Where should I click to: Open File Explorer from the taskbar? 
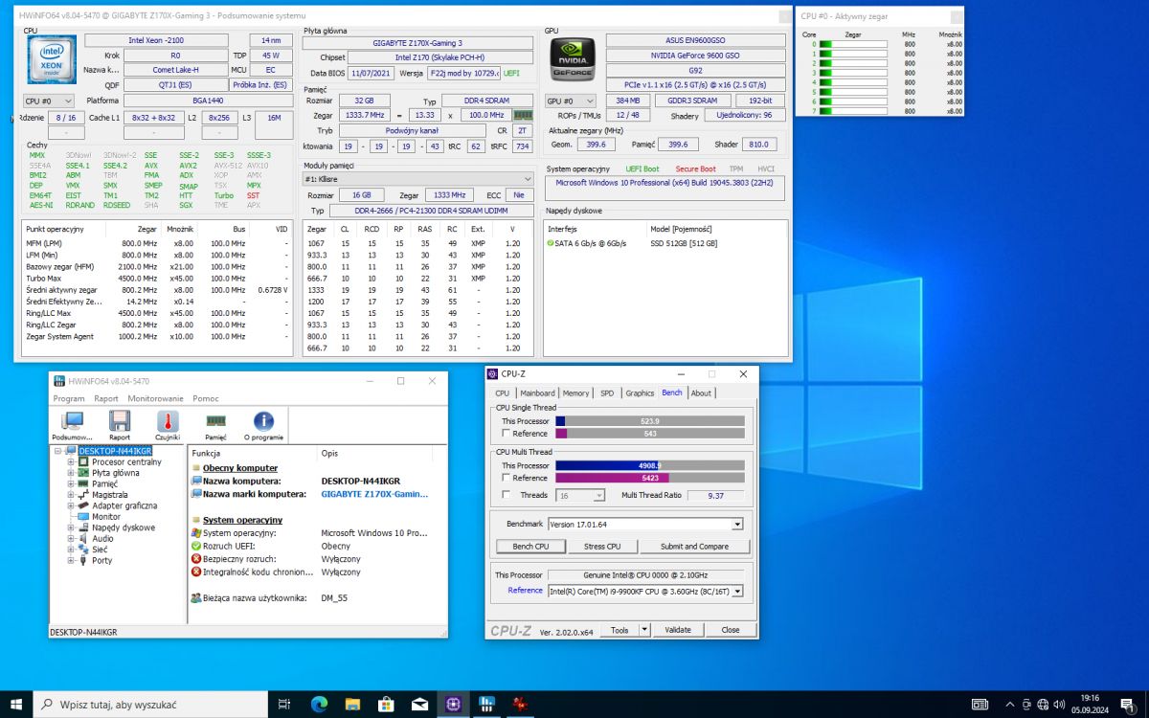pos(352,704)
